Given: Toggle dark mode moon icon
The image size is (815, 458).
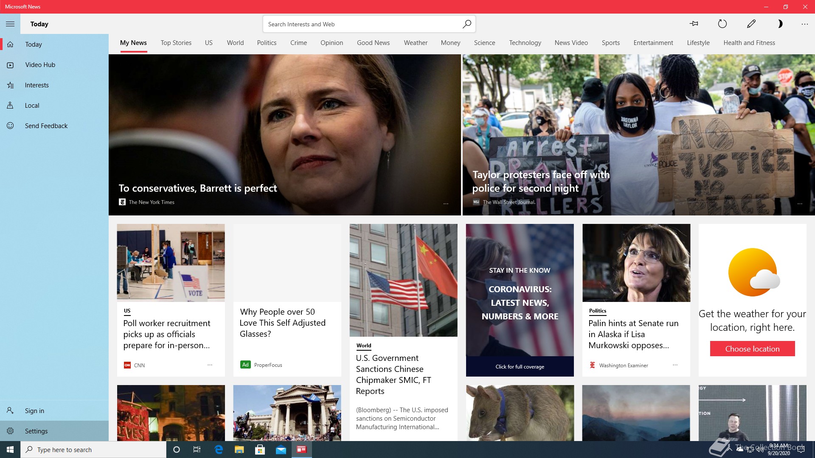Looking at the screenshot, I should [780, 24].
